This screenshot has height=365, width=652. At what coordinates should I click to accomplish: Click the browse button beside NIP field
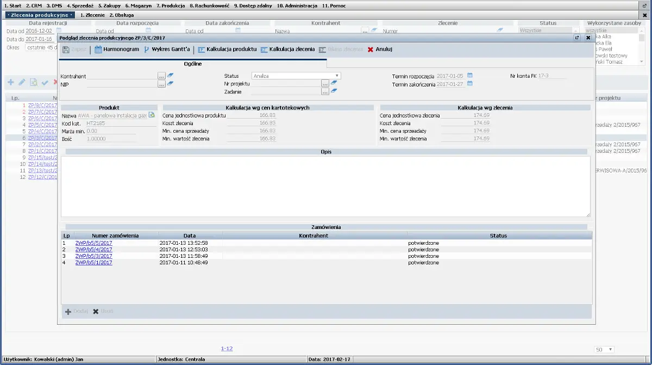click(161, 84)
